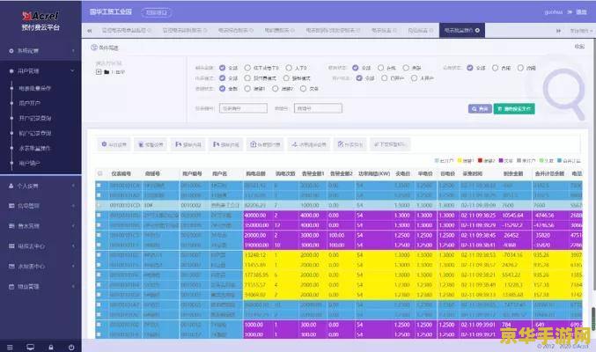
Task: Expand the sidebar chevron just above 水表中心
Action: (x=73, y=246)
